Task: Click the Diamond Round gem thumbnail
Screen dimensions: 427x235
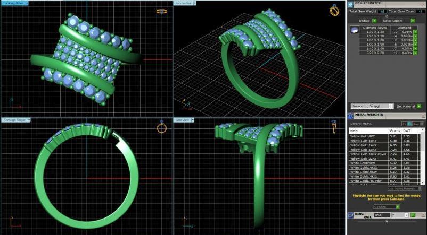Action: pos(354,30)
